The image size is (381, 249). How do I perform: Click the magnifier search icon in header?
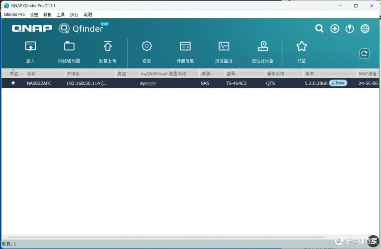(319, 29)
